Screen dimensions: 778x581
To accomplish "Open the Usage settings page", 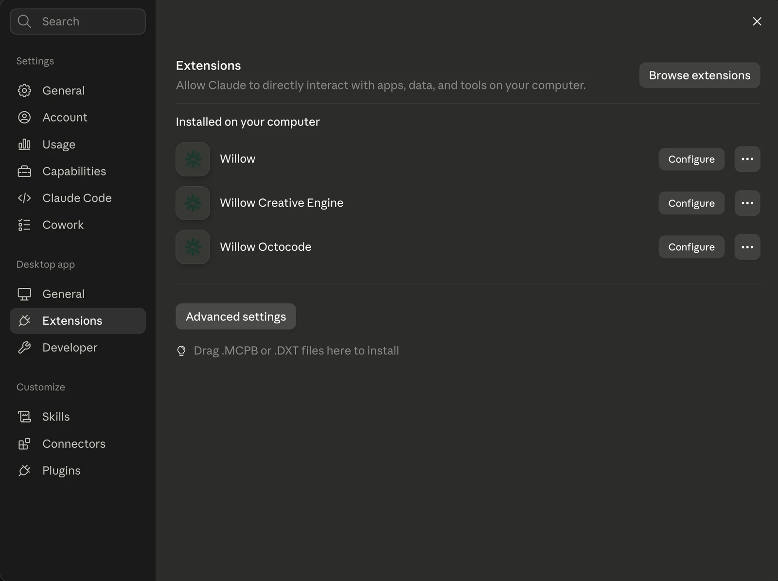I will coord(78,144).
